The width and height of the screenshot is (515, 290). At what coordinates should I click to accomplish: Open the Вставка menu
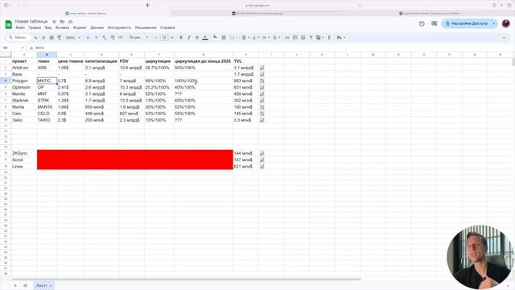[62, 27]
